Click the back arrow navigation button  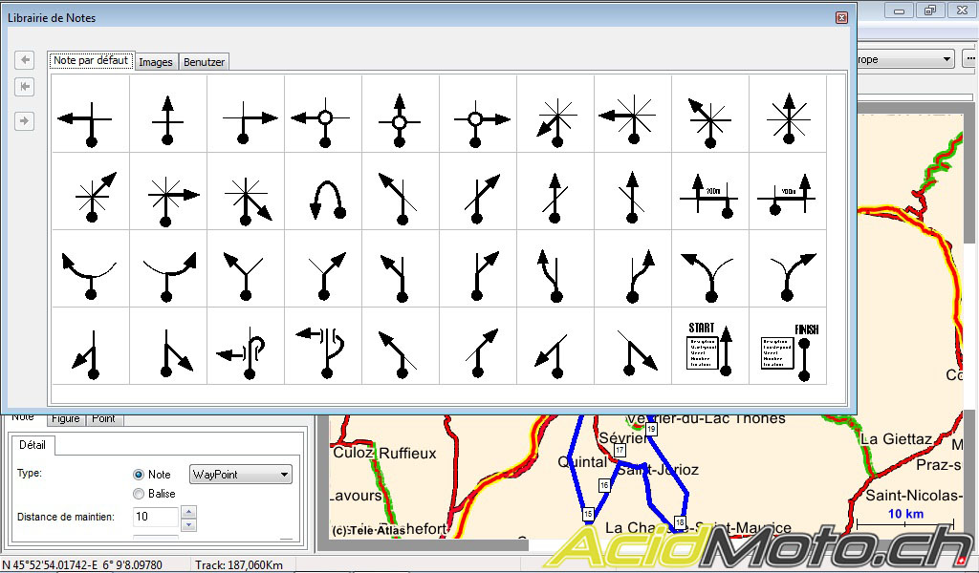pos(24,60)
